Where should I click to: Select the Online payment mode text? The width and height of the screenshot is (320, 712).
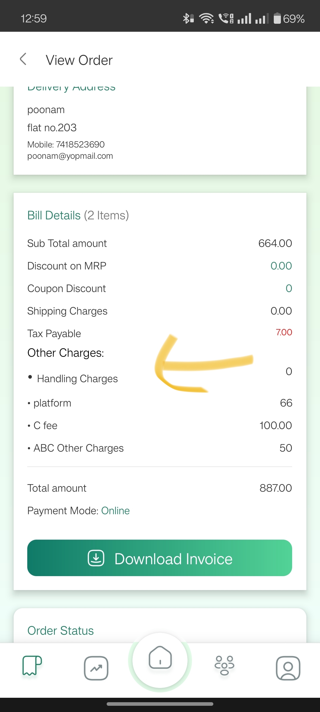click(116, 511)
